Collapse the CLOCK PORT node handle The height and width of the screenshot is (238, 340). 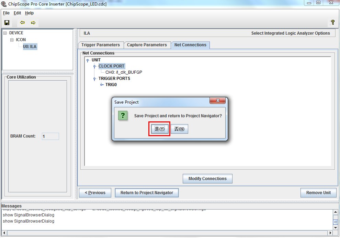(94, 66)
